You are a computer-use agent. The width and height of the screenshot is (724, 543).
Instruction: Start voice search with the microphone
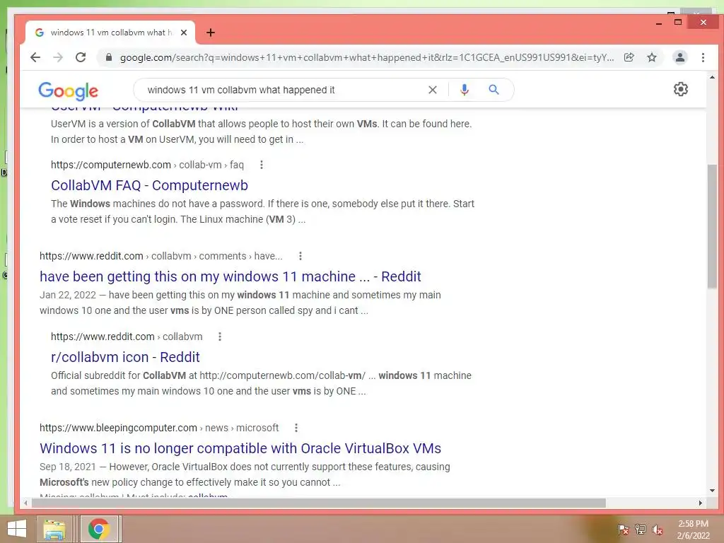point(465,90)
